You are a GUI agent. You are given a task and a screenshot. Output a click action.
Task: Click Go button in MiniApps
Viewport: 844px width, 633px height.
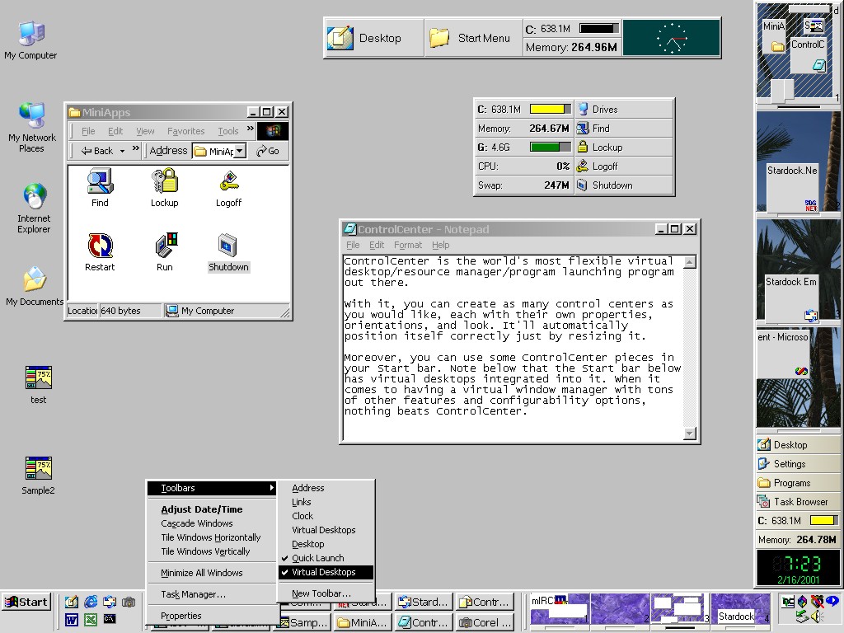coord(268,151)
